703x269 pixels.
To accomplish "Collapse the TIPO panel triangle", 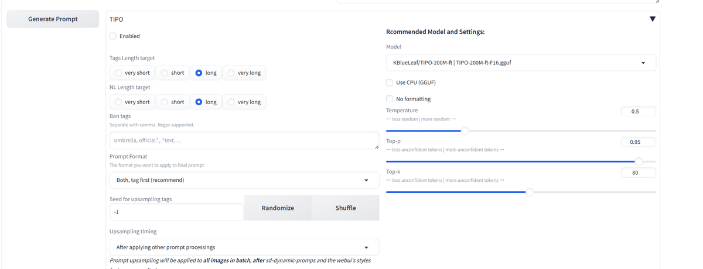I will pyautogui.click(x=653, y=19).
